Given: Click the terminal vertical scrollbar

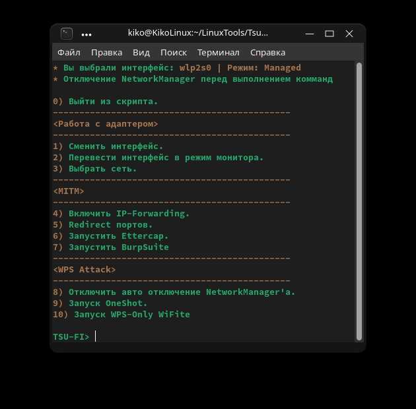Looking at the screenshot, I should click(359, 201).
